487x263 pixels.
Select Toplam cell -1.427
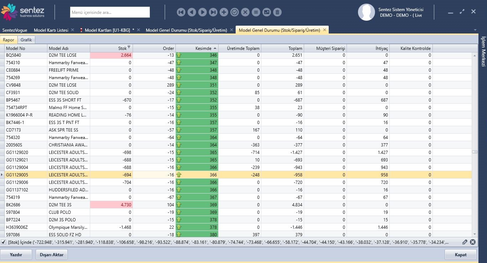tap(282, 153)
